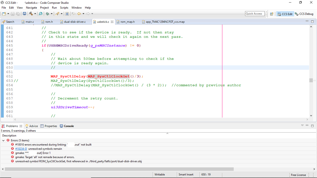Viewport: 317px width, 178px height.
Task: Select the Problems view tab
Action: point(12,126)
